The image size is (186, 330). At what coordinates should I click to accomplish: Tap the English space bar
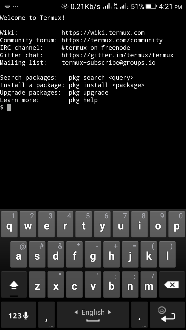93,315
